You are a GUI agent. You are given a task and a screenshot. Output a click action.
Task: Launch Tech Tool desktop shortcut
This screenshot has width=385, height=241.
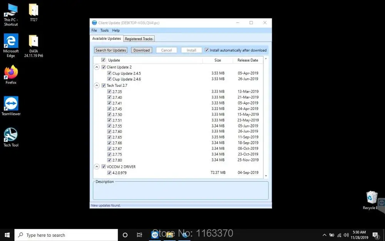11,137
